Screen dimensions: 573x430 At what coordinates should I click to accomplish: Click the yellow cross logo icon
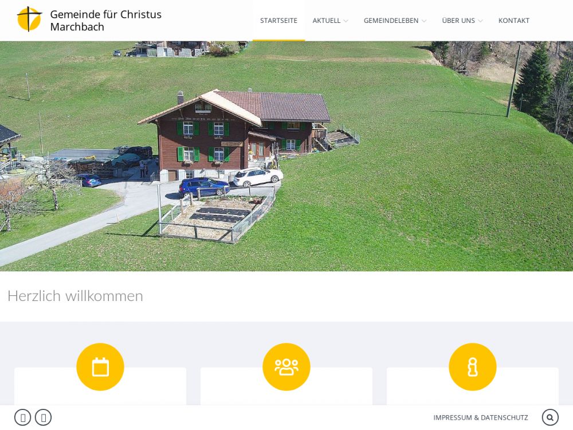tap(29, 19)
